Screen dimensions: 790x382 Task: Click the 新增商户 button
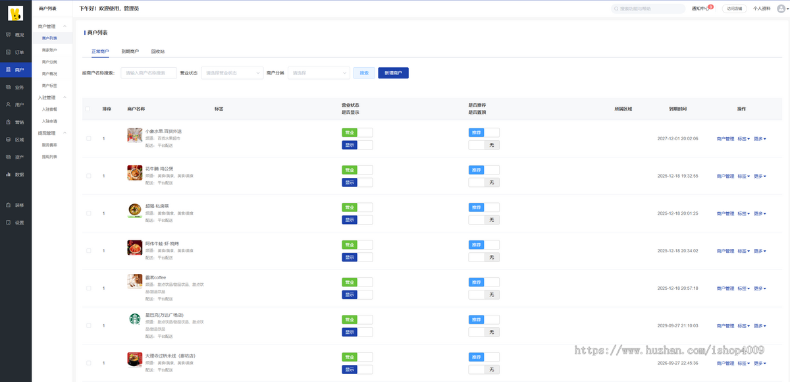click(393, 73)
